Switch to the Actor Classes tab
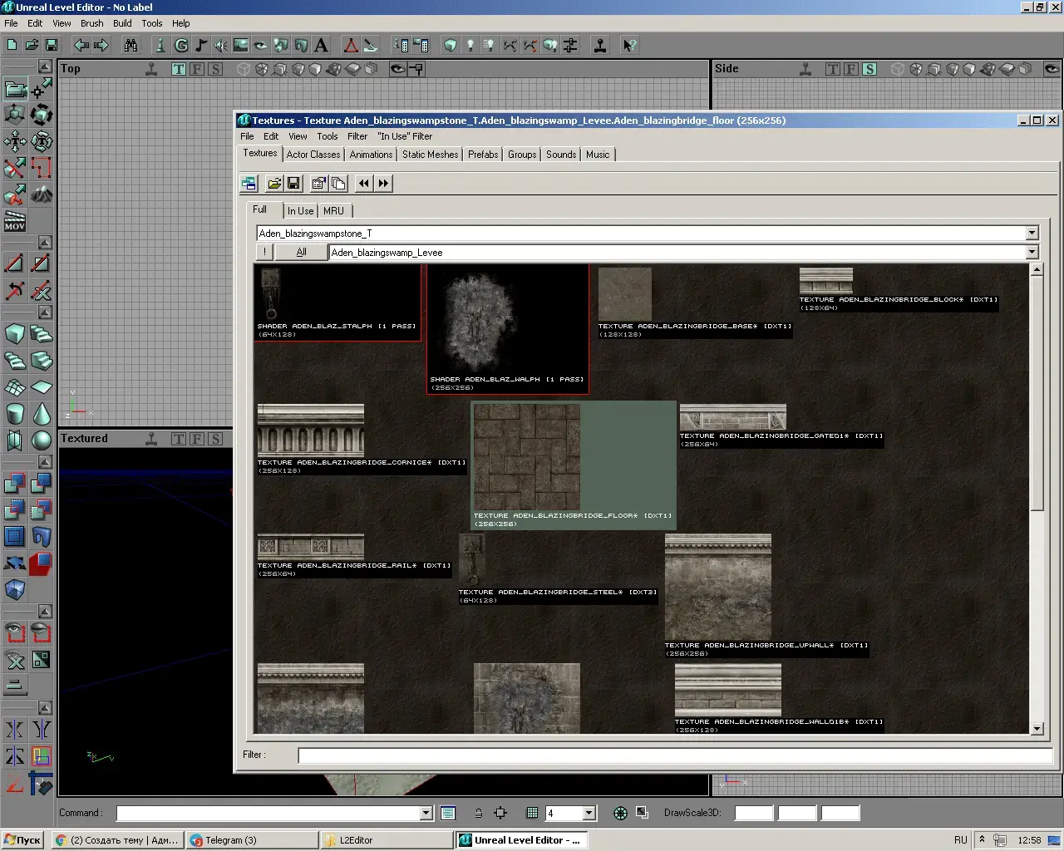Viewport: 1064px width, 851px height. [313, 155]
